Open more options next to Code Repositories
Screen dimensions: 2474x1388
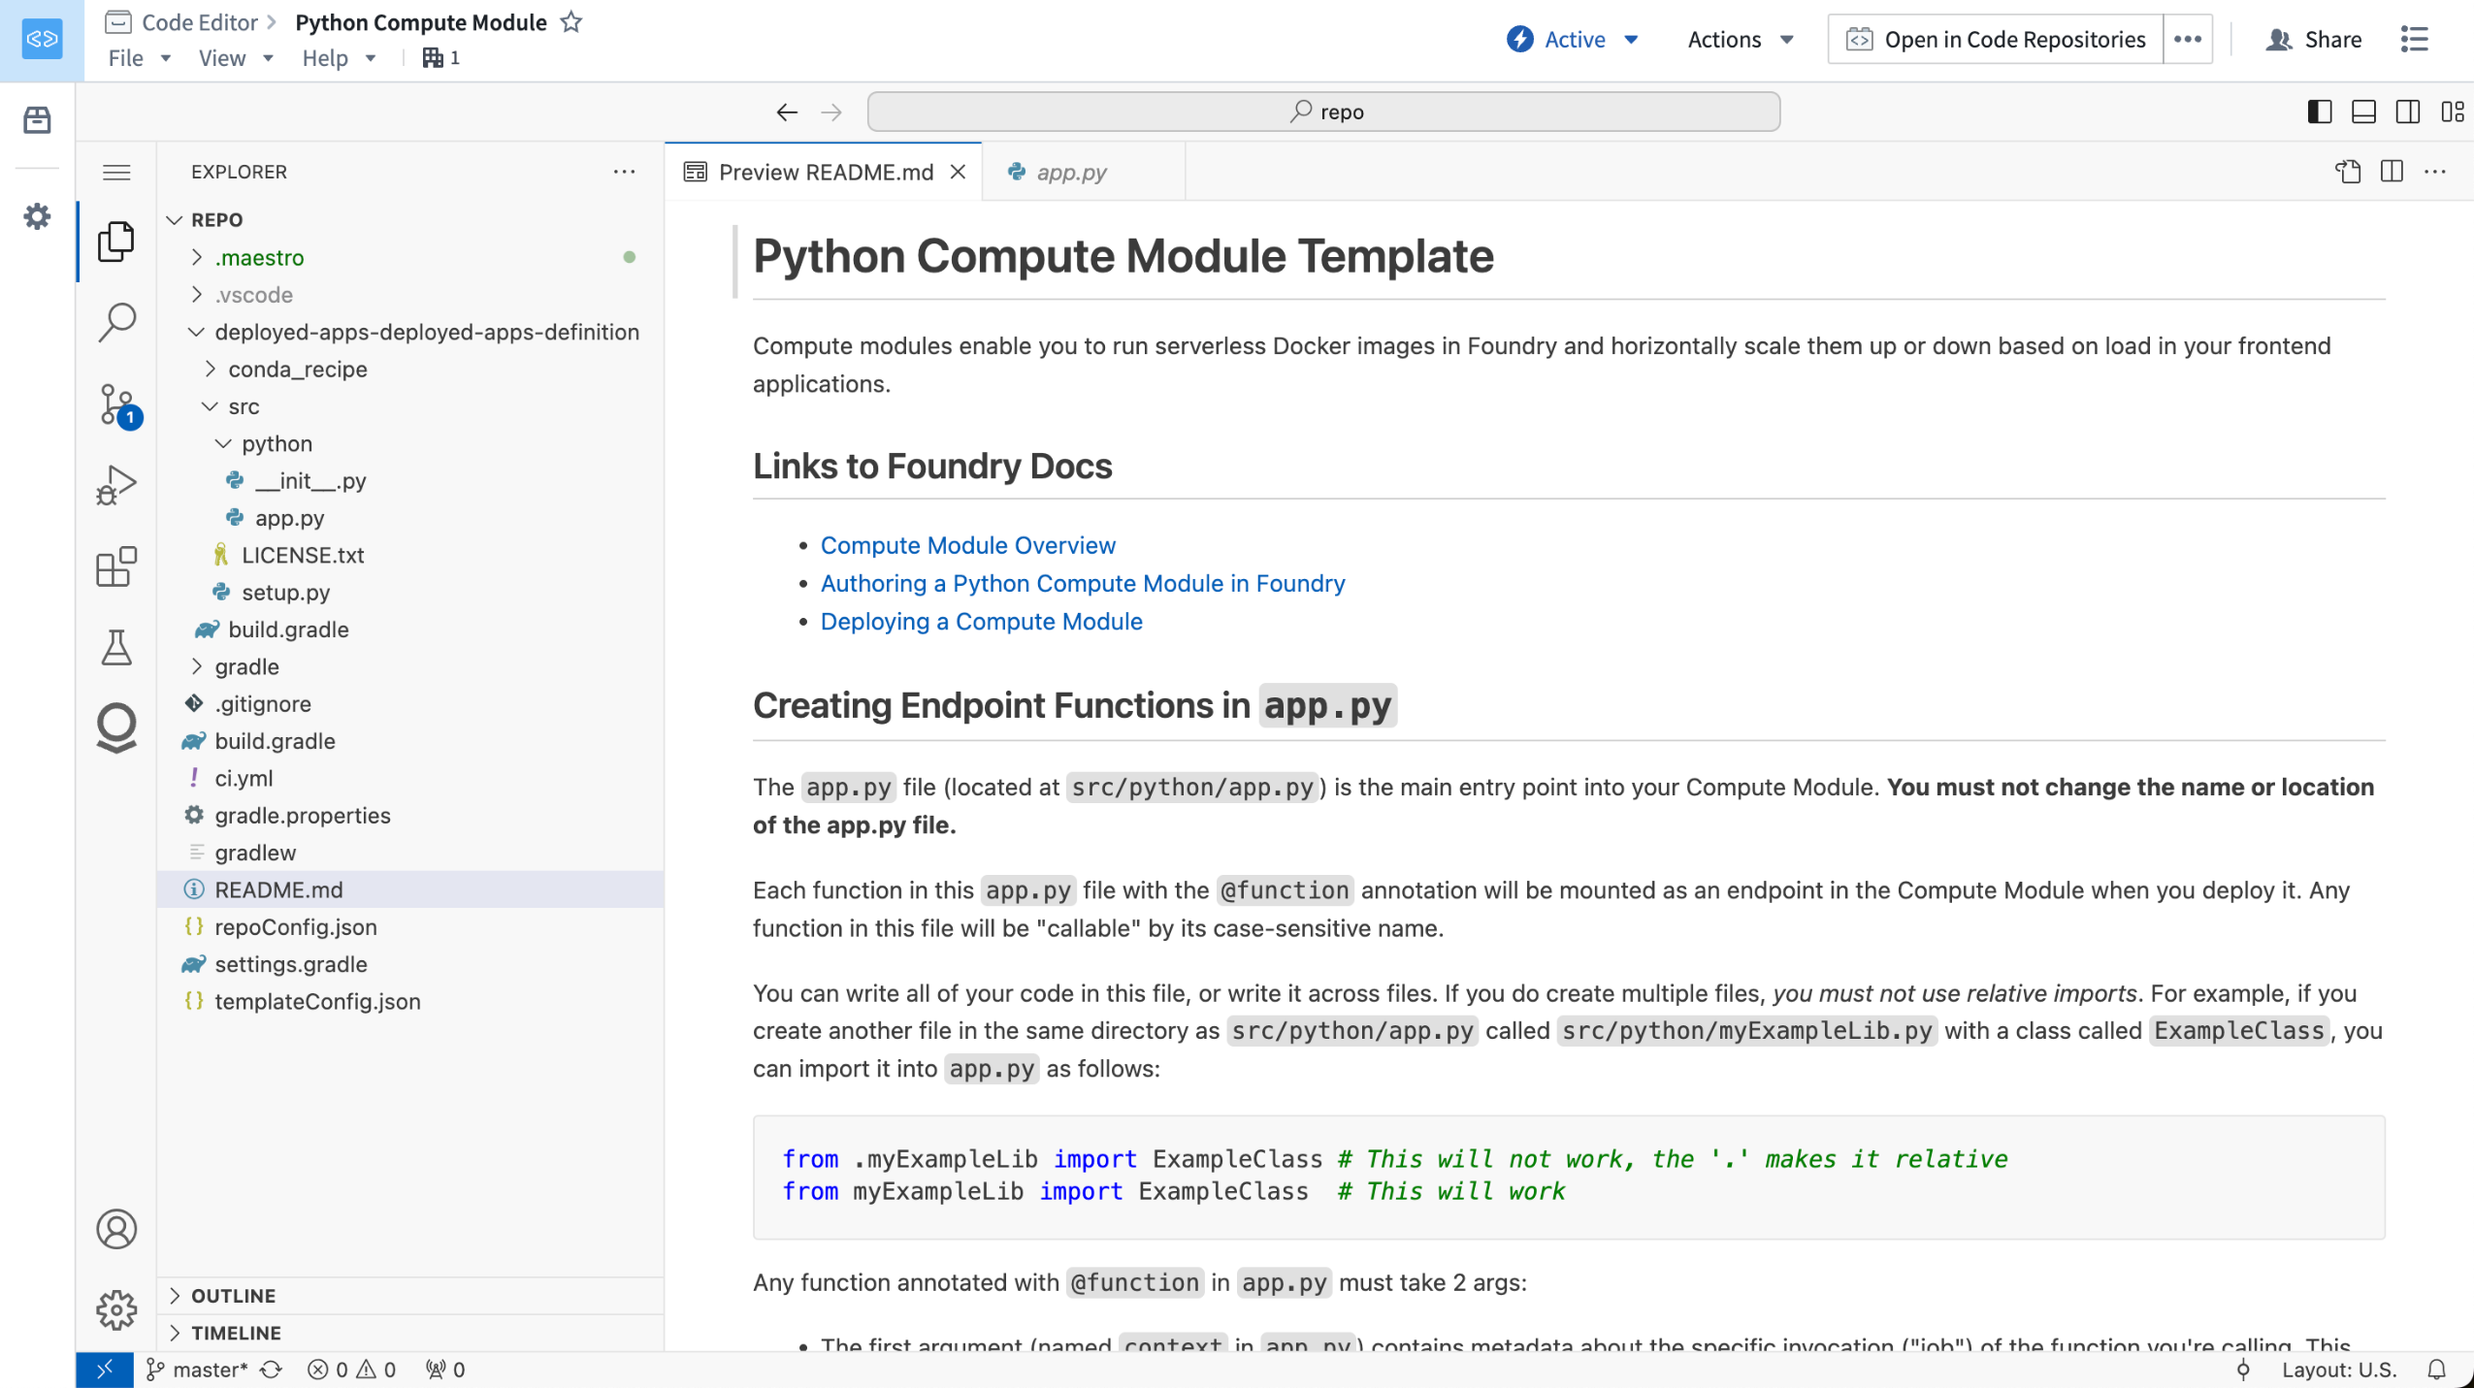point(2187,39)
